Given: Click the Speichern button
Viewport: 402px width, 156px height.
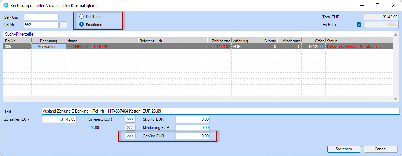Looking at the screenshot, I should [x=343, y=149].
